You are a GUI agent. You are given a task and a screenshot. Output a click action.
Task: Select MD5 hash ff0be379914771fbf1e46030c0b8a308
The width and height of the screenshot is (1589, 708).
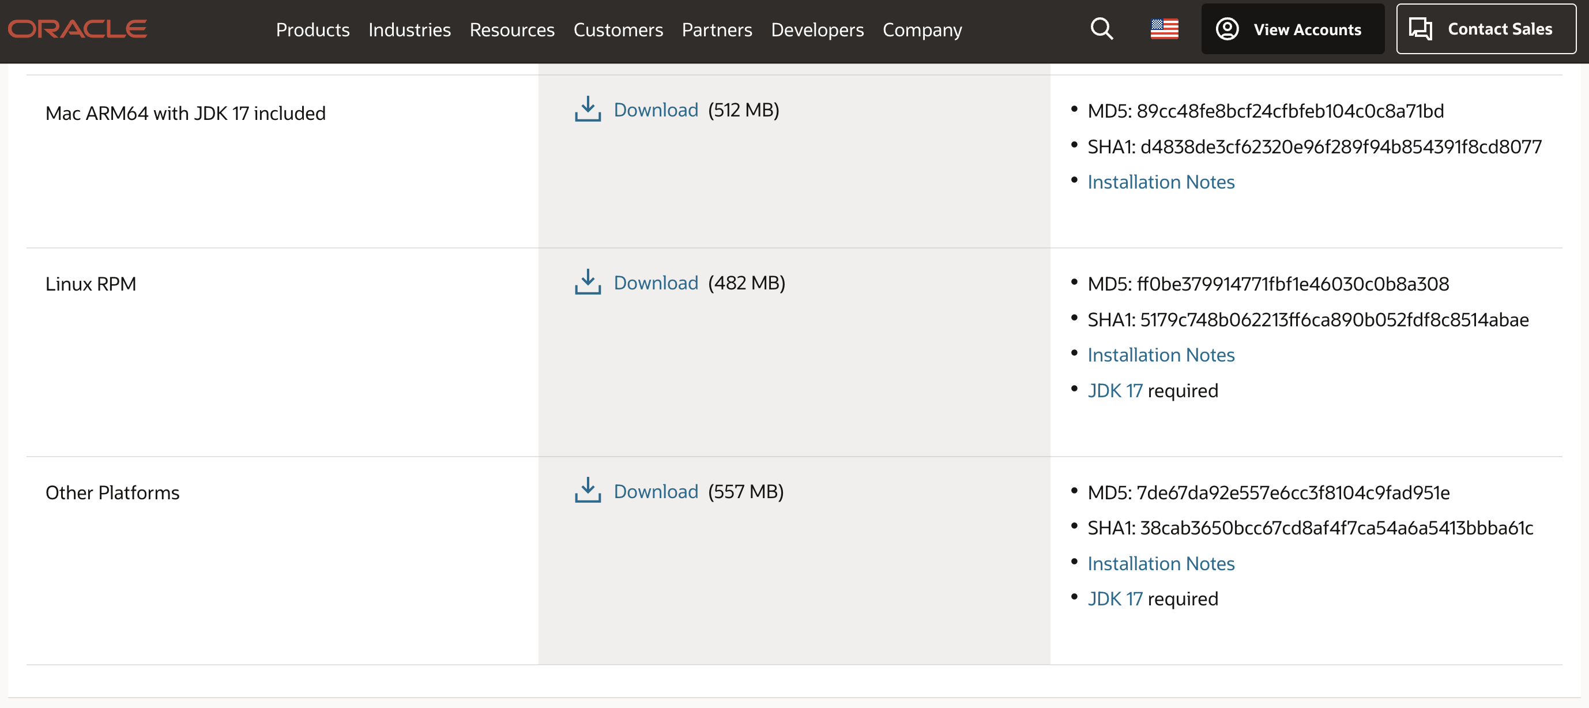1293,284
